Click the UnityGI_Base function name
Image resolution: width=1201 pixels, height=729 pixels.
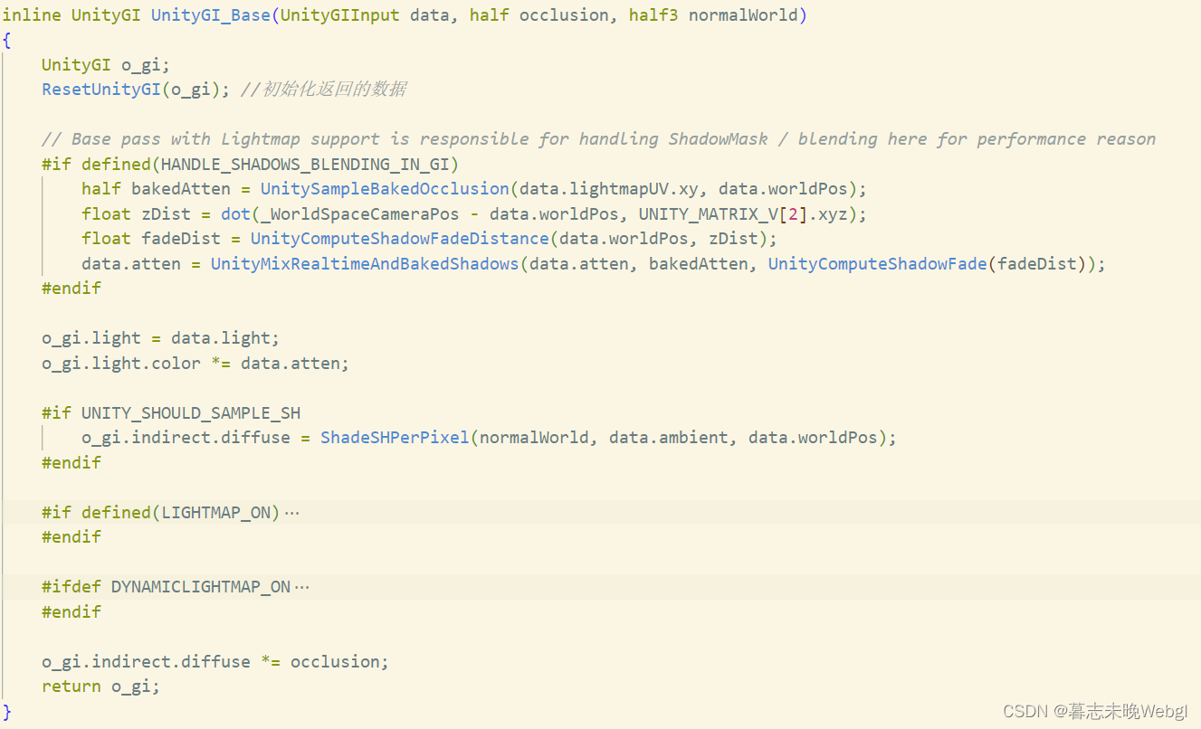[x=210, y=15]
